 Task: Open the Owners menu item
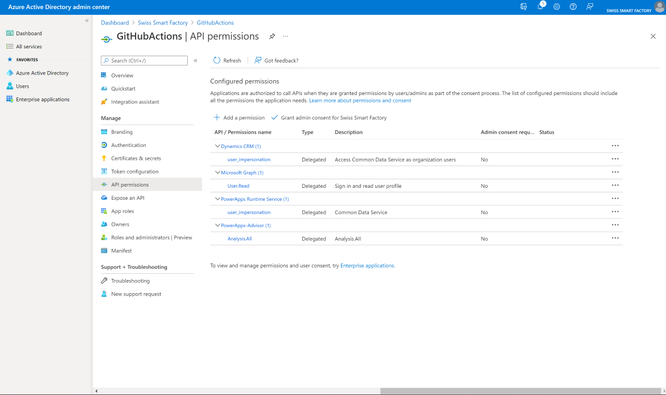(120, 224)
